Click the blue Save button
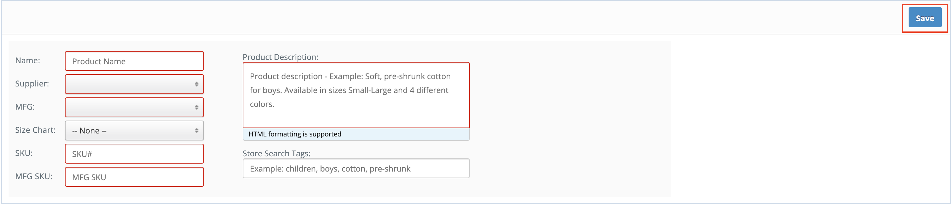The width and height of the screenshot is (951, 206). pos(924,18)
